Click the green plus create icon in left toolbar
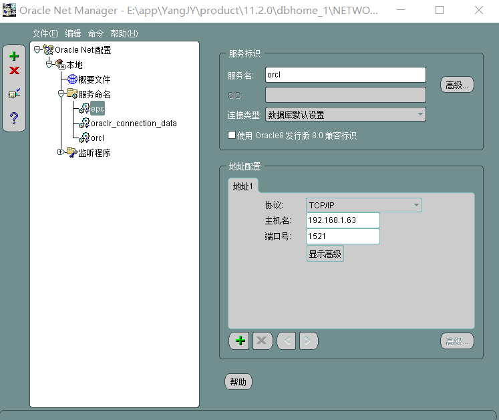The image size is (499, 420). (x=14, y=57)
